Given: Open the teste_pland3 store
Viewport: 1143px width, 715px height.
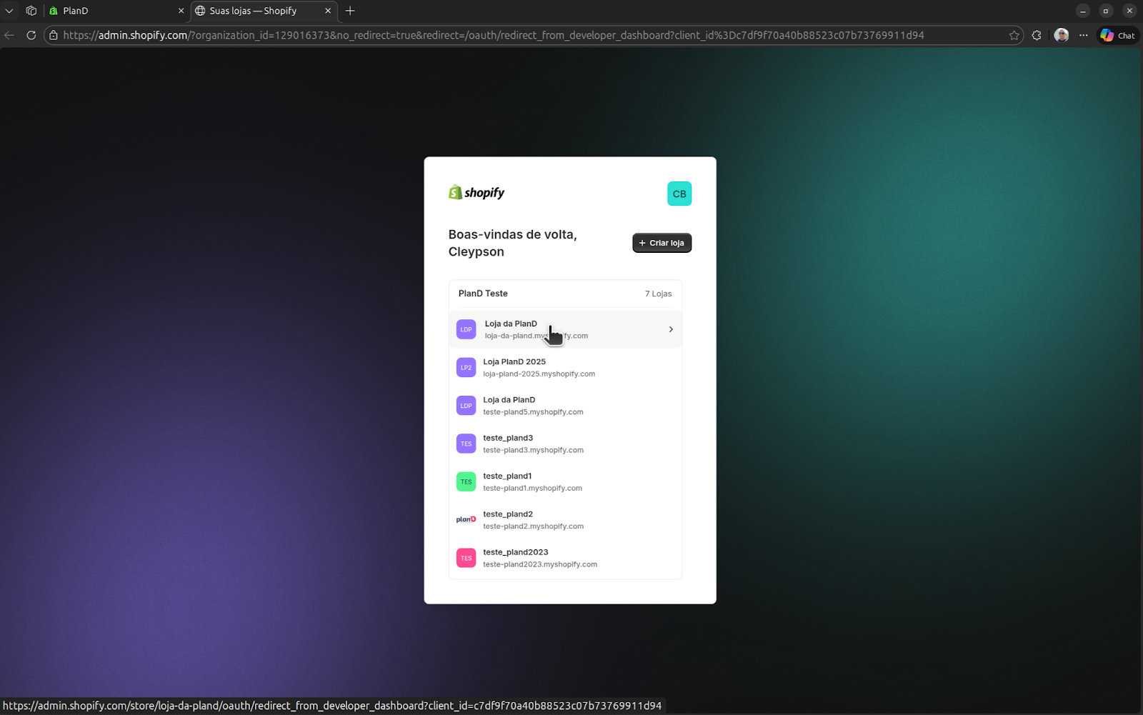Looking at the screenshot, I should [x=565, y=444].
